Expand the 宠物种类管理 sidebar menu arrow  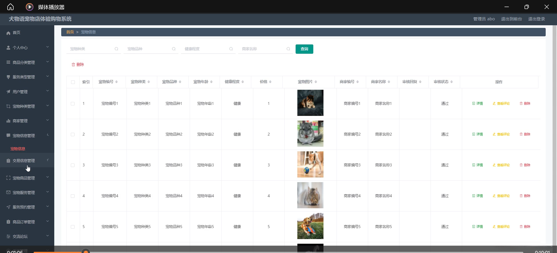click(x=48, y=106)
